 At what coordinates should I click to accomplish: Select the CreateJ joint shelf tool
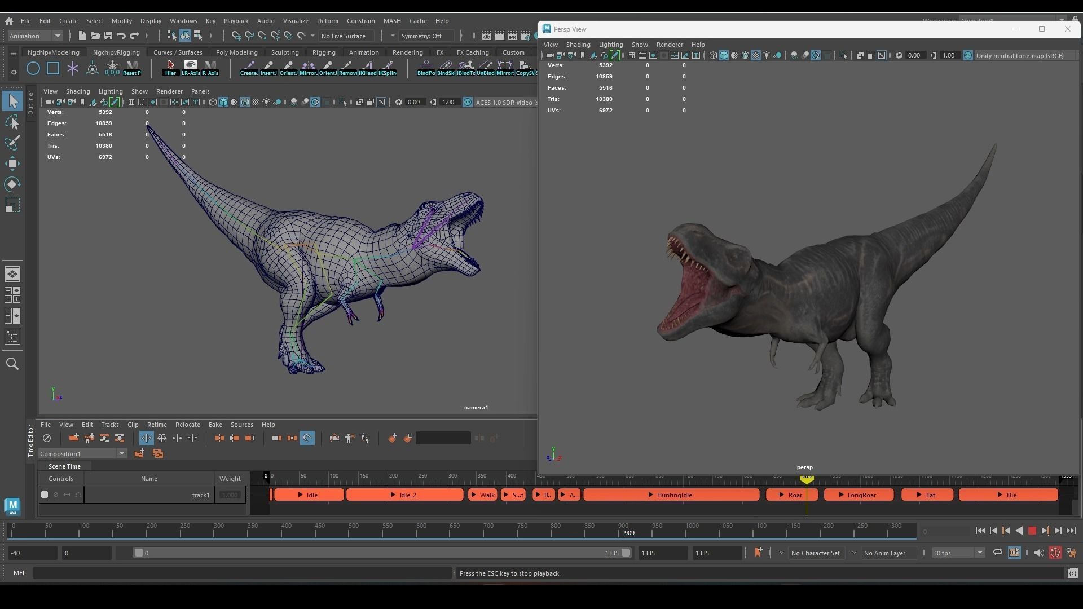(x=249, y=69)
